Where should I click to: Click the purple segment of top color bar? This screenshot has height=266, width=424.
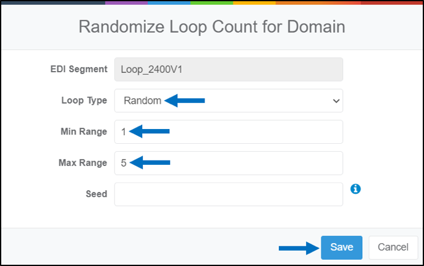click(x=126, y=2)
